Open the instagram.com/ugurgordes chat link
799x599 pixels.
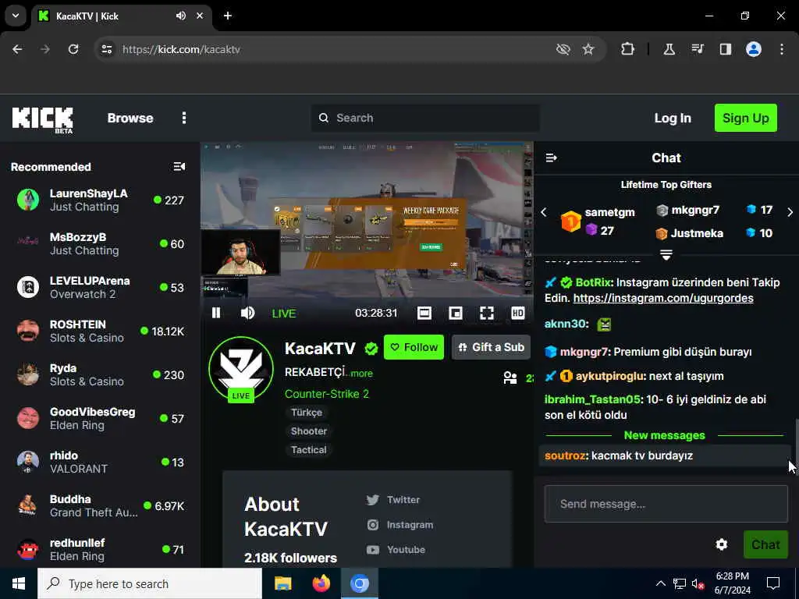[663, 298]
